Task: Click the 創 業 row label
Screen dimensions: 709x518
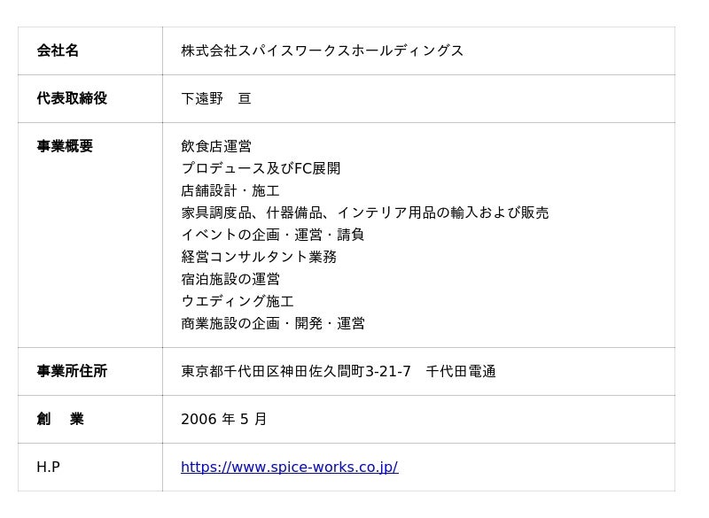Action: [x=60, y=419]
